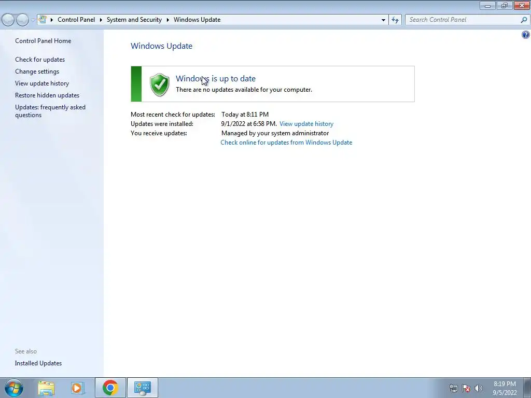This screenshot has width=531, height=398.
Task: Click Windows is up to date heading
Action: pyautogui.click(x=215, y=79)
